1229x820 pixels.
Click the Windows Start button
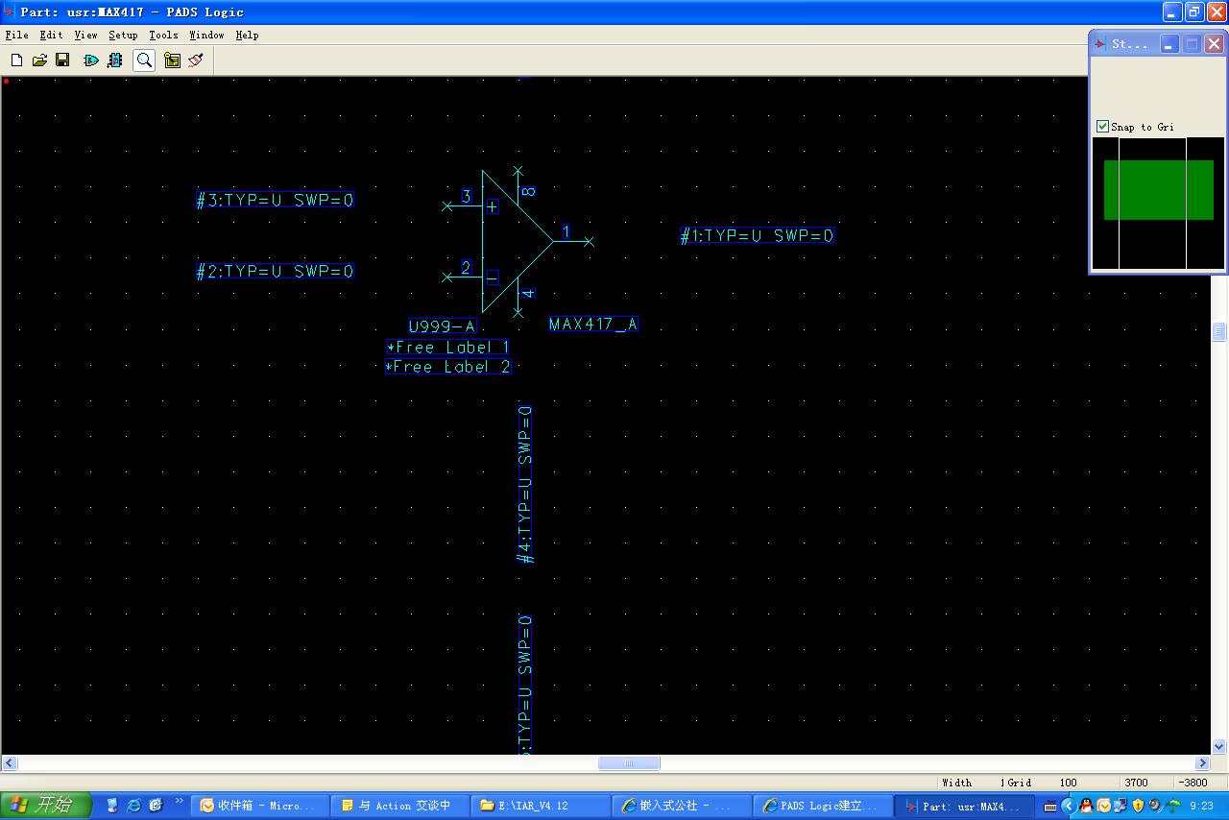[x=46, y=805]
